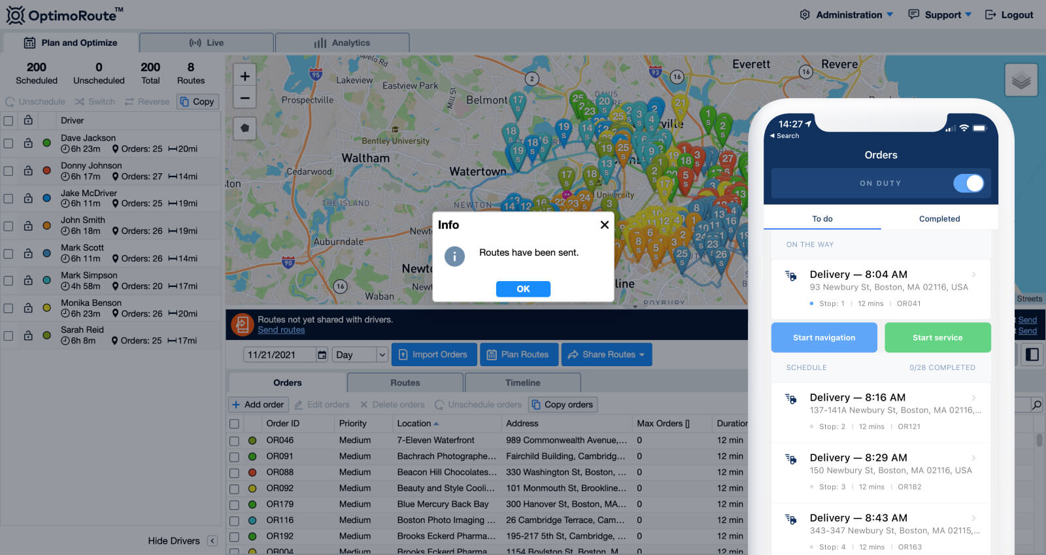This screenshot has height=555, width=1046.
Task: Open the calendar date picker icon
Action: click(x=322, y=355)
